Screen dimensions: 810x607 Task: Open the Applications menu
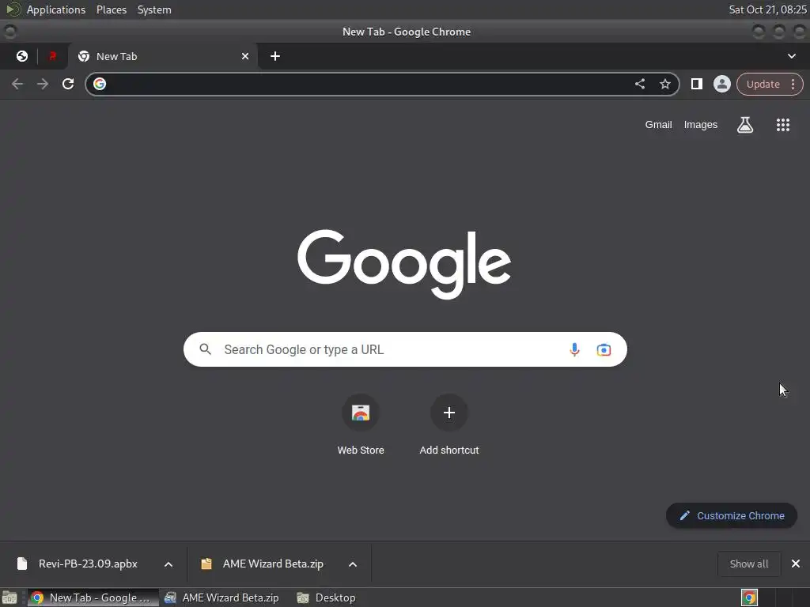(x=56, y=9)
